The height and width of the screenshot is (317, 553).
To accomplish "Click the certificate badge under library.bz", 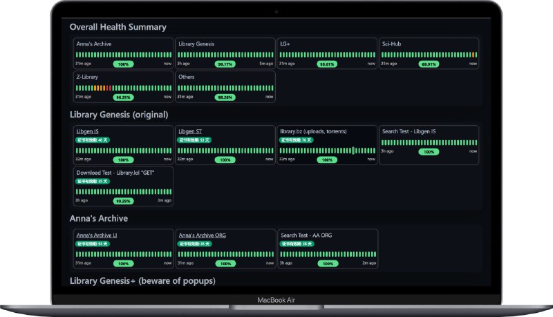I will [x=295, y=140].
